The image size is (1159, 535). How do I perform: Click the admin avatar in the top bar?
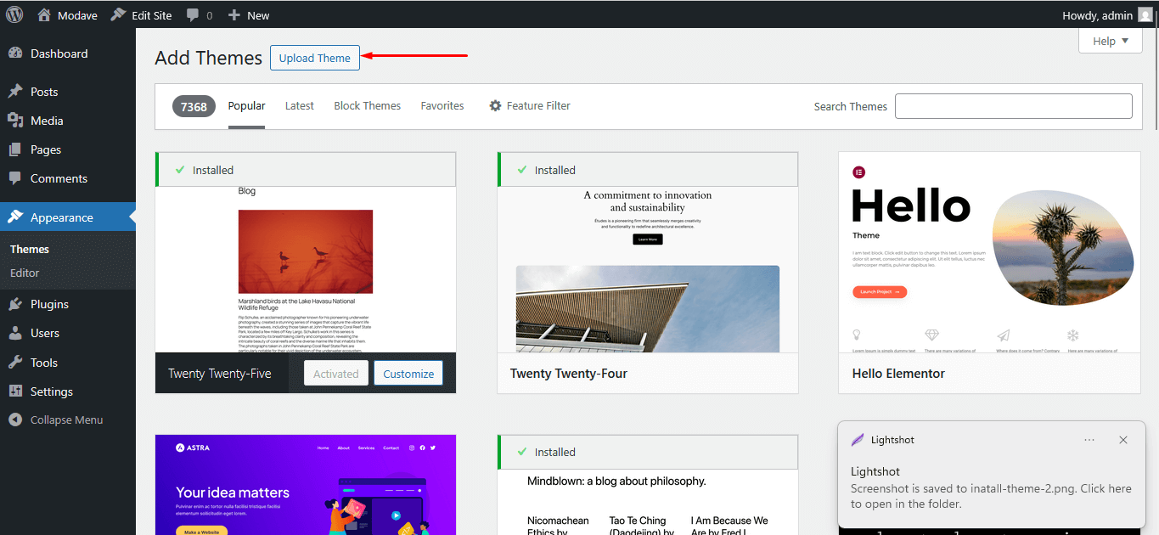[1145, 15]
